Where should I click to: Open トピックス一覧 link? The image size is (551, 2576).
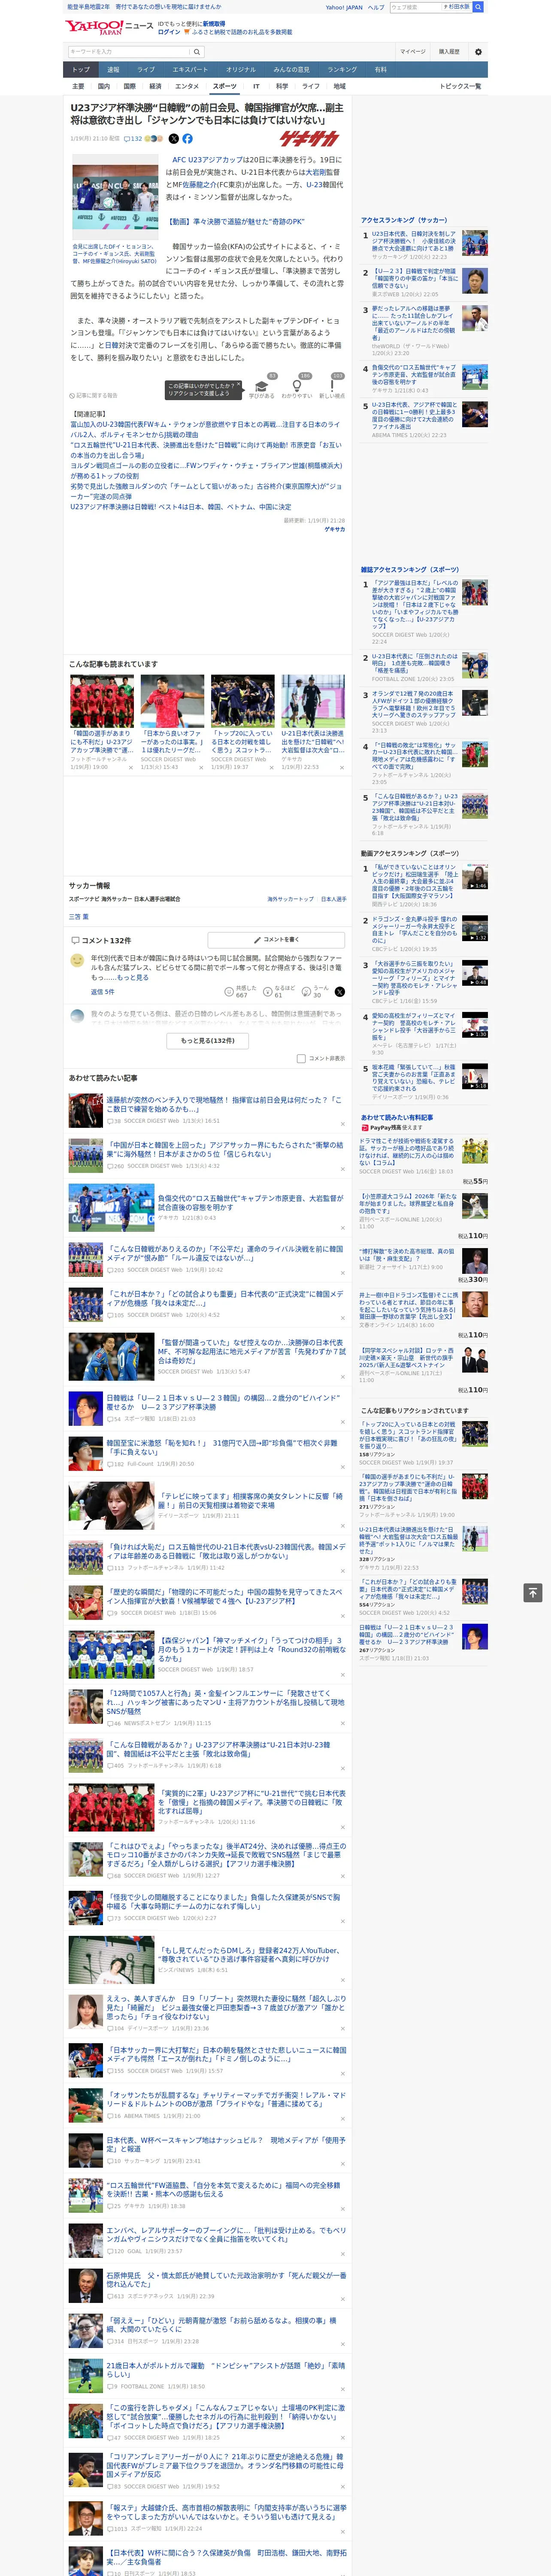[x=460, y=86]
